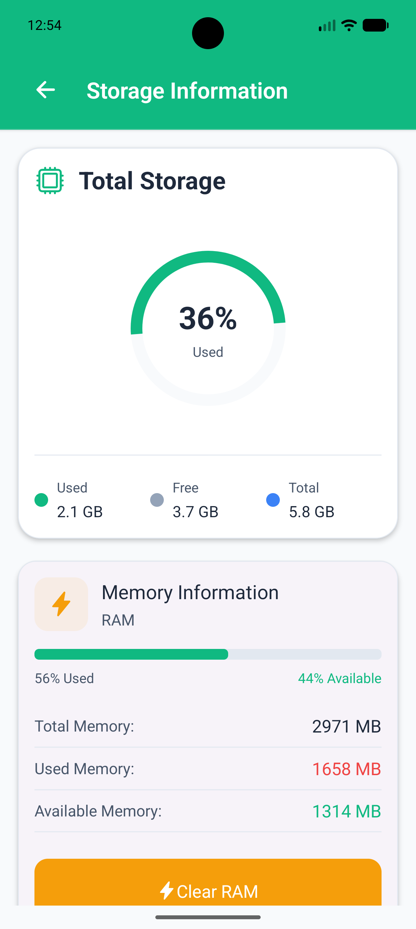Tap the back arrow icon
Viewport: 416px width, 929px height.
pyautogui.click(x=46, y=90)
